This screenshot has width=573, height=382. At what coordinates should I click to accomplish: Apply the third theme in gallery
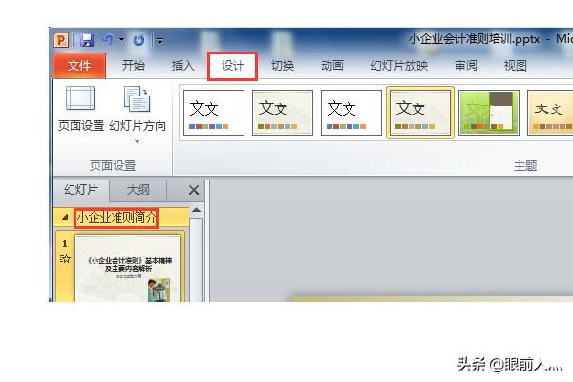[x=351, y=113]
